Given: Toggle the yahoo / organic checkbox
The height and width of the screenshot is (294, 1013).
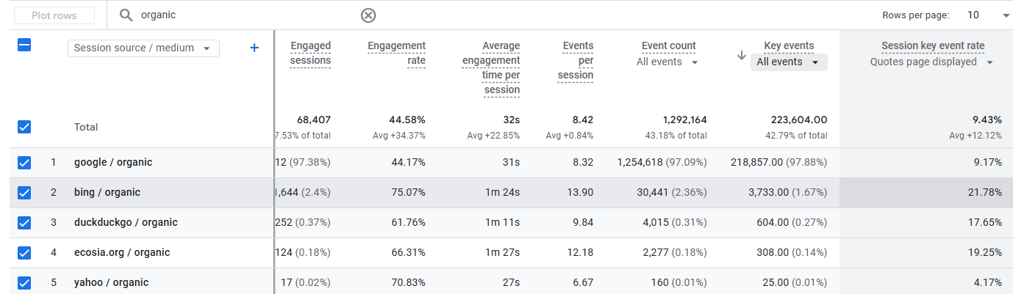Looking at the screenshot, I should pyautogui.click(x=24, y=282).
